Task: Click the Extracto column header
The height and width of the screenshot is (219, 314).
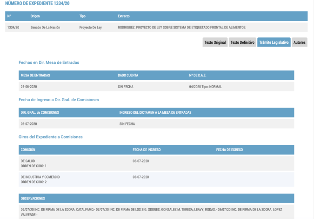Action: tap(124, 16)
